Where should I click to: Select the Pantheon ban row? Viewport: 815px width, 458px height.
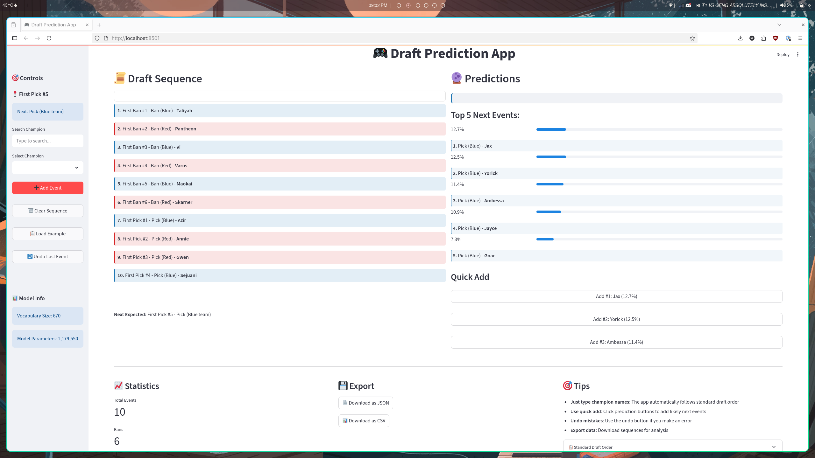(x=280, y=129)
